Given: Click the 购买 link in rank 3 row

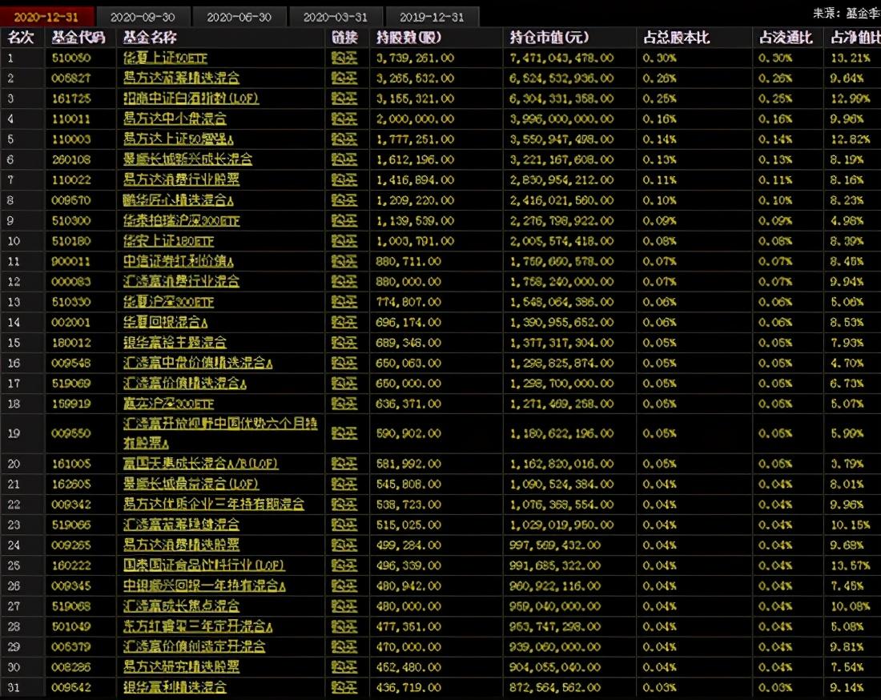Looking at the screenshot, I should 344,99.
